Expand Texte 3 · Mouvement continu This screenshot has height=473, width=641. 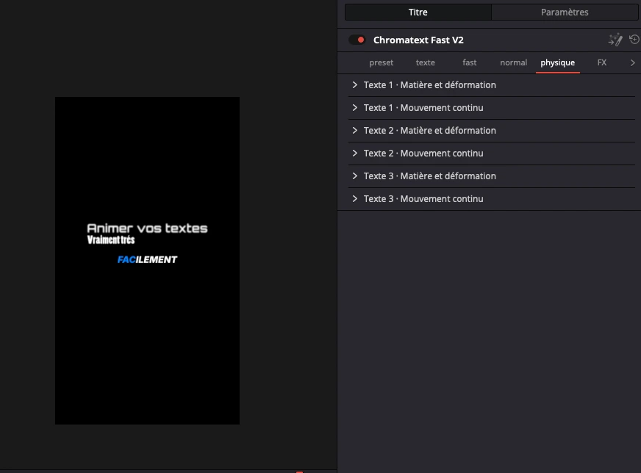tap(491, 199)
